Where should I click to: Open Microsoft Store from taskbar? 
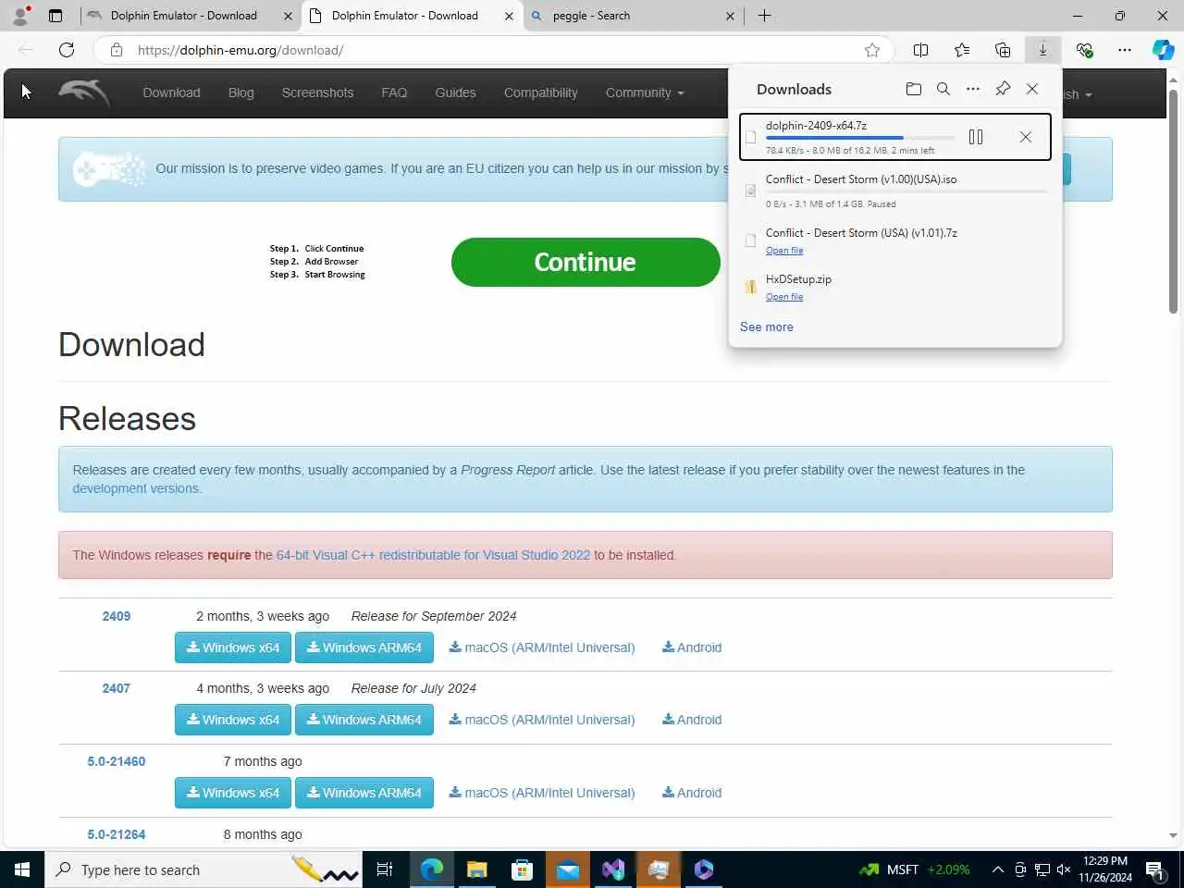point(522,869)
